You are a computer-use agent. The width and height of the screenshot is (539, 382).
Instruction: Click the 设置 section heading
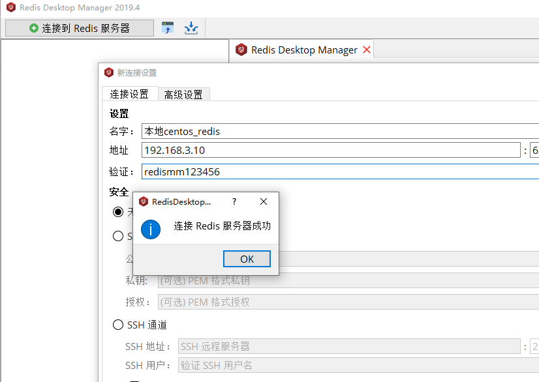pyautogui.click(x=119, y=113)
